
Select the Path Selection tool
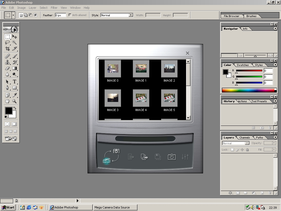tap(7, 82)
